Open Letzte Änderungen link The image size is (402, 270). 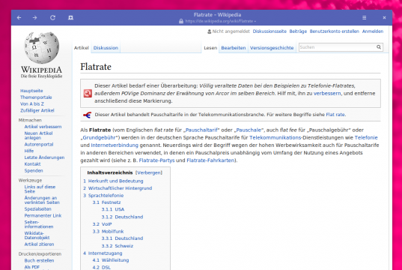44,157
